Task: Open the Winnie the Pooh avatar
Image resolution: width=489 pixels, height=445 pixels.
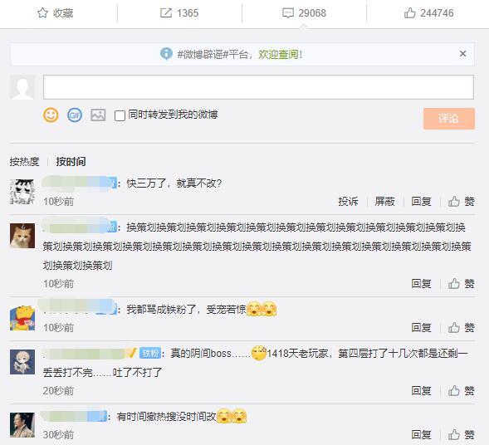Action: 22,318
